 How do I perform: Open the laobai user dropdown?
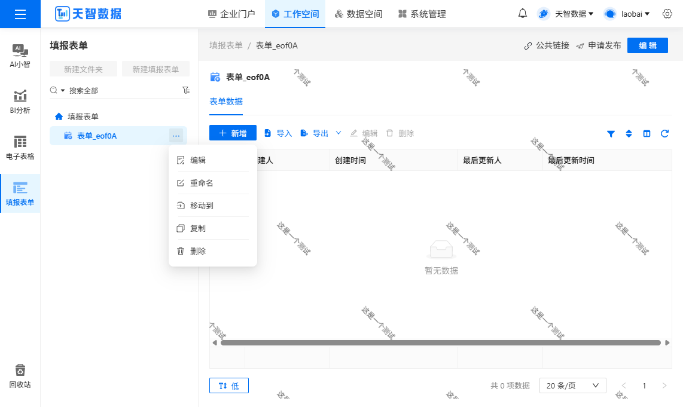coord(627,14)
